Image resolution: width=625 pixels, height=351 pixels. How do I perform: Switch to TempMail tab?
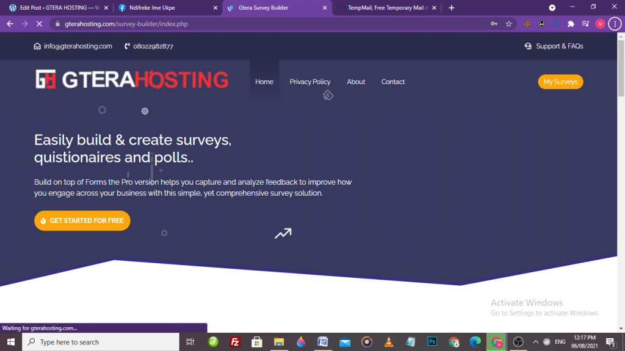(386, 7)
